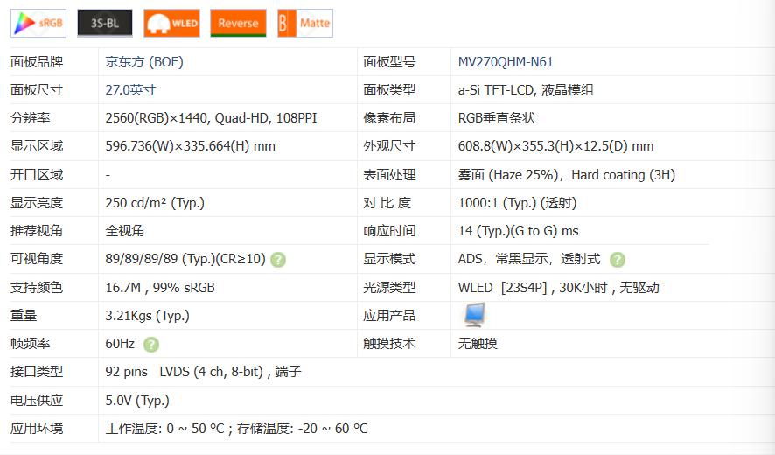This screenshot has height=455, width=775.
Task: Open the 京东方 (BOE) brand link
Action: (144, 62)
